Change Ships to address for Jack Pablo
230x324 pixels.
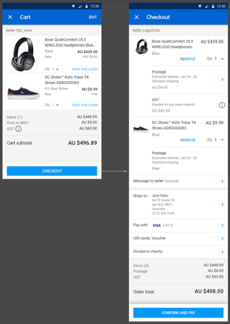point(178,205)
